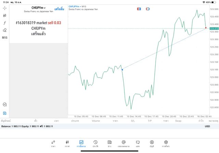Viewport: 219px width, 153px height.
Task: Switch to the Quotes tab in bottom bar
Action: click(x=53, y=143)
